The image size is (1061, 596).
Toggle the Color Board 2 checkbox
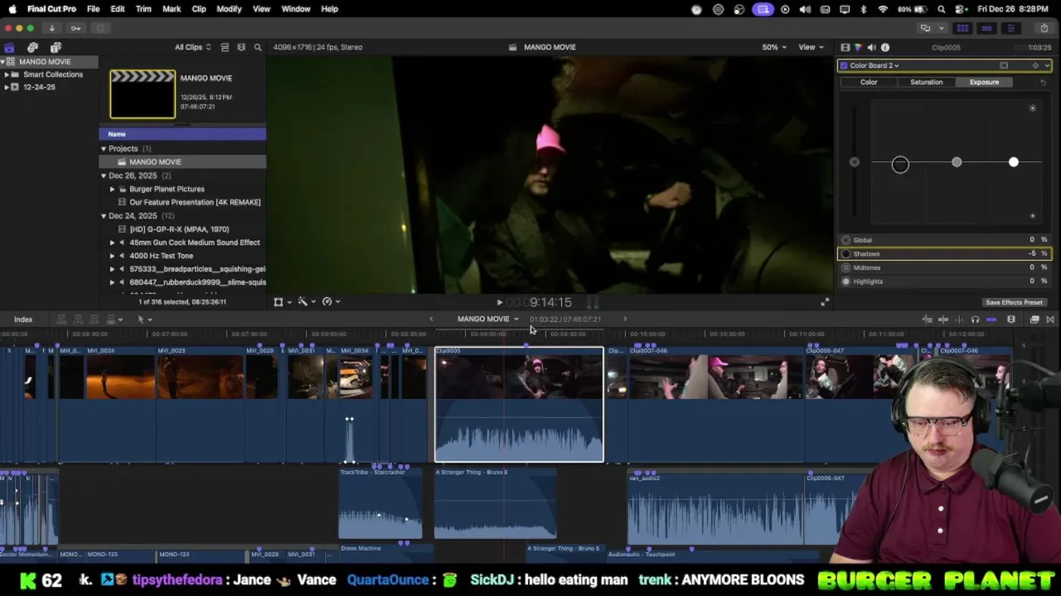coord(844,65)
